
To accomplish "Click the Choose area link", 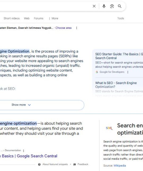I will pyautogui.click(x=64, y=28).
